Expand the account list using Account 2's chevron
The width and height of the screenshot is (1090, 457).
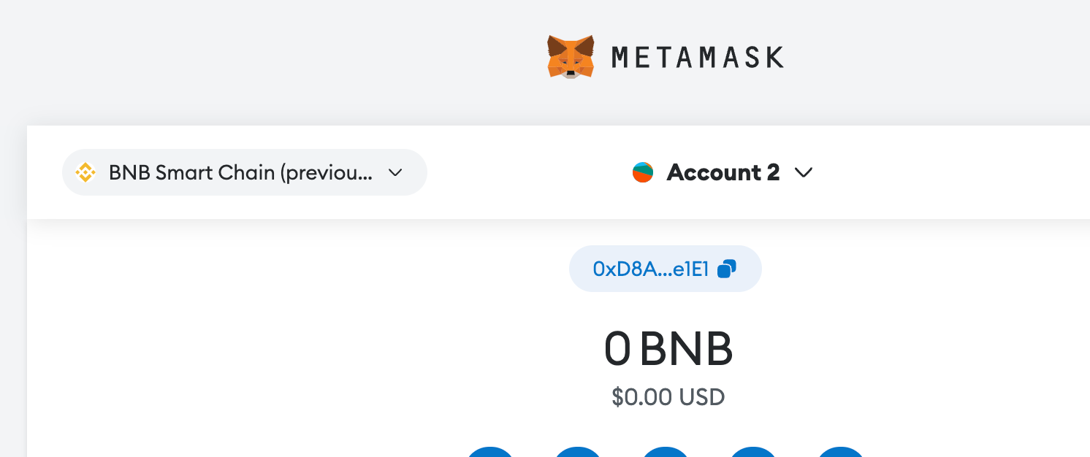click(x=804, y=172)
